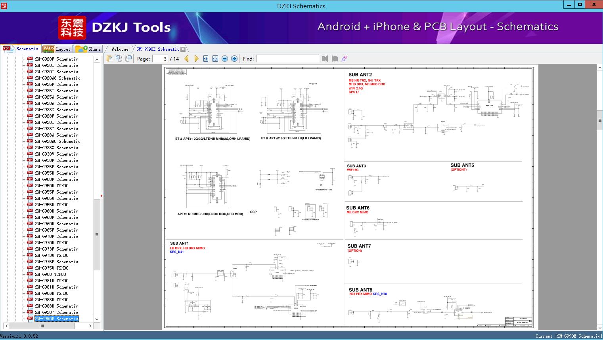Go to previous page arrow

(x=186, y=59)
